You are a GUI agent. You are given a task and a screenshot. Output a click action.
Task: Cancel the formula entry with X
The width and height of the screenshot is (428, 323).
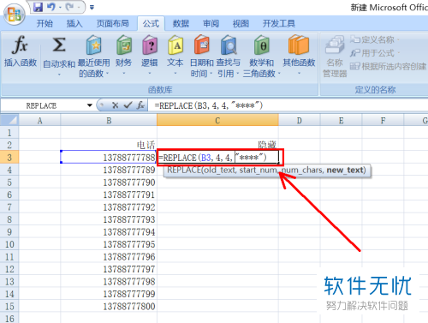click(x=116, y=105)
